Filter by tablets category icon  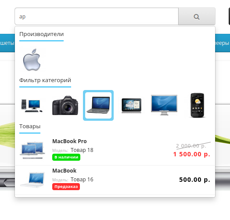tap(131, 105)
